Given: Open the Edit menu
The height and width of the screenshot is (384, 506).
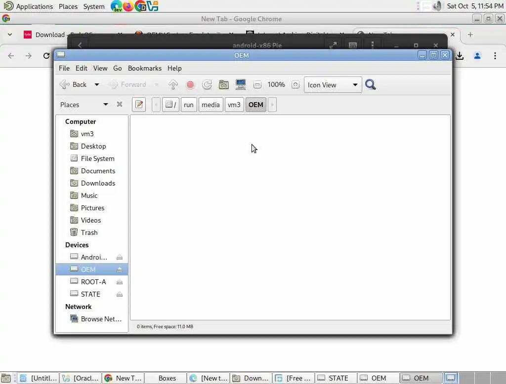Looking at the screenshot, I should pos(82,68).
